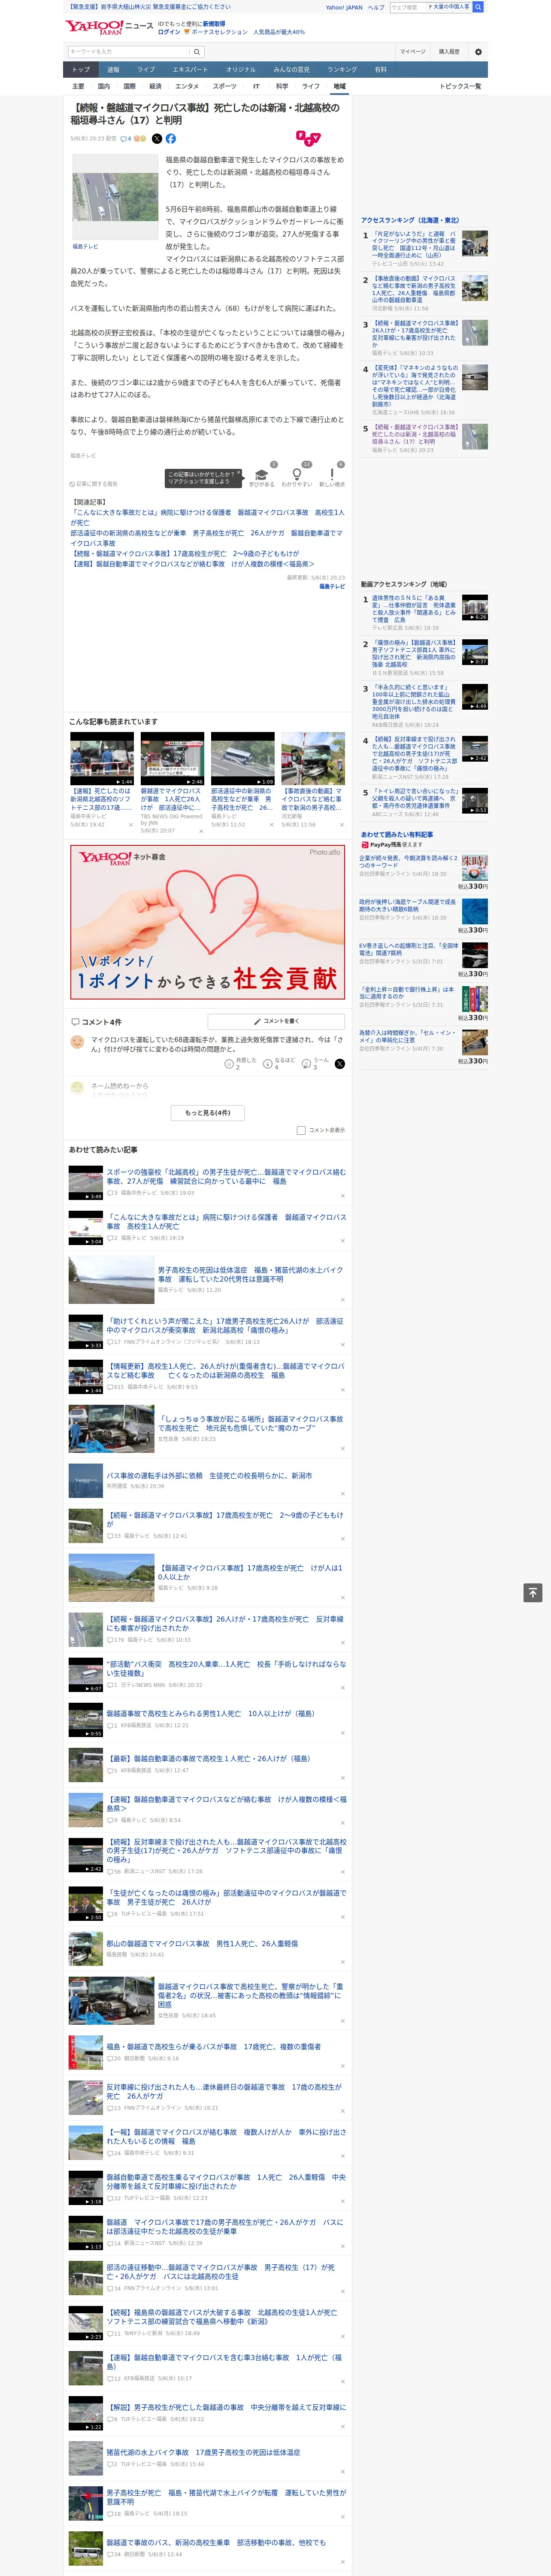Share the article on Facebook
Viewport: 551px width, 2576px height.
pyautogui.click(x=170, y=139)
